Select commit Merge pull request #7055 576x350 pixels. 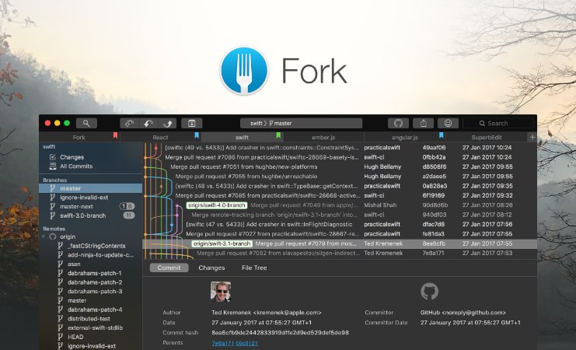tap(340, 176)
